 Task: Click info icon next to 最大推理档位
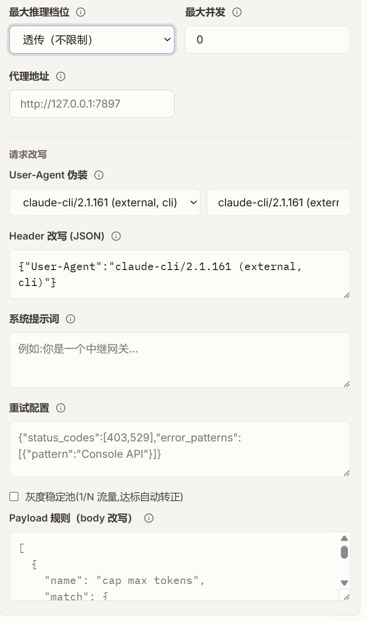(x=81, y=12)
